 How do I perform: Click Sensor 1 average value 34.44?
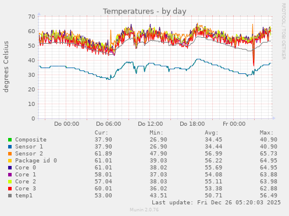[x=213, y=147]
